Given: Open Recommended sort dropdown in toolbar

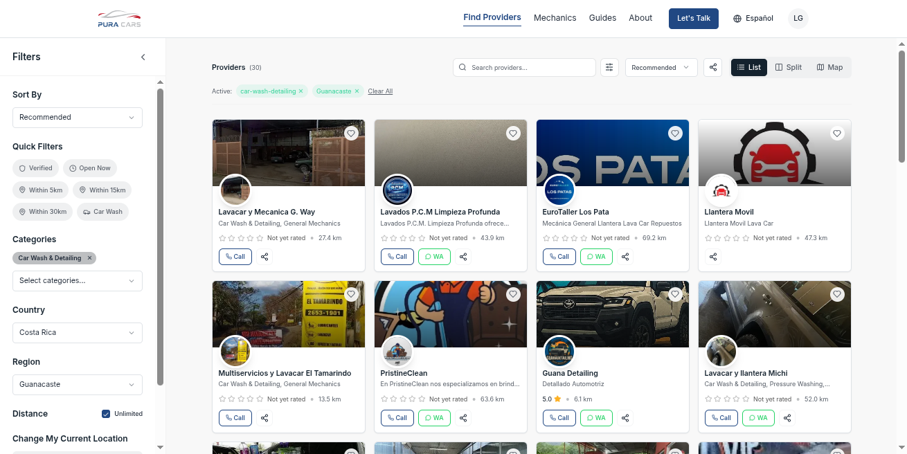Looking at the screenshot, I should [661, 67].
